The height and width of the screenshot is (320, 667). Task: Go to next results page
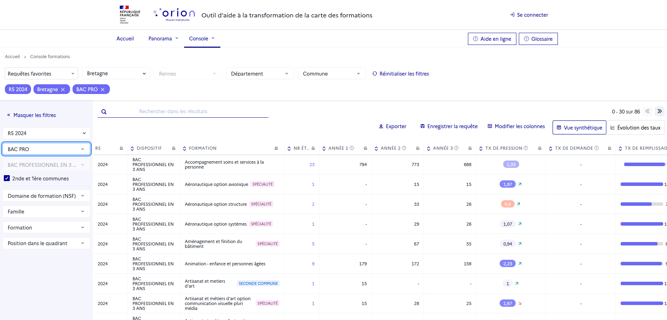click(x=659, y=111)
